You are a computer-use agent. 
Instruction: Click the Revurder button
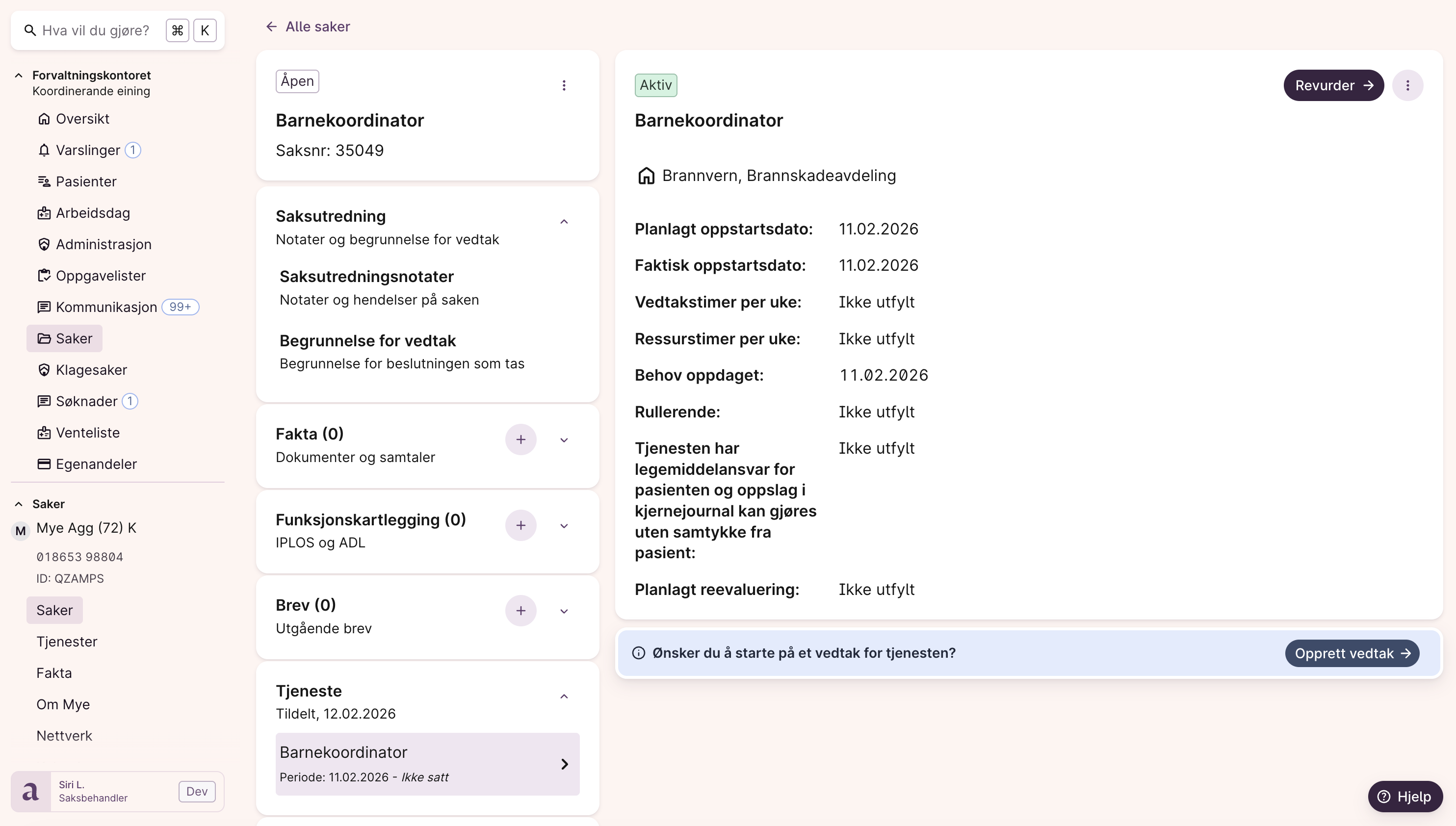pyautogui.click(x=1333, y=85)
